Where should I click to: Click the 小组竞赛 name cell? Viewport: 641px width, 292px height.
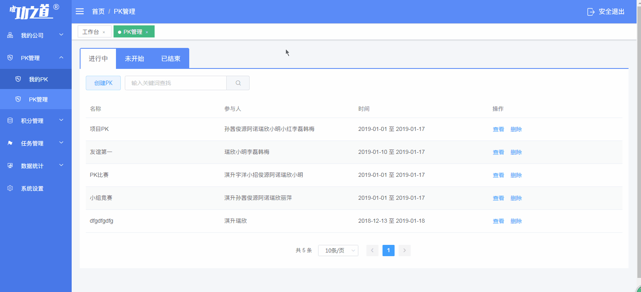[101, 198]
